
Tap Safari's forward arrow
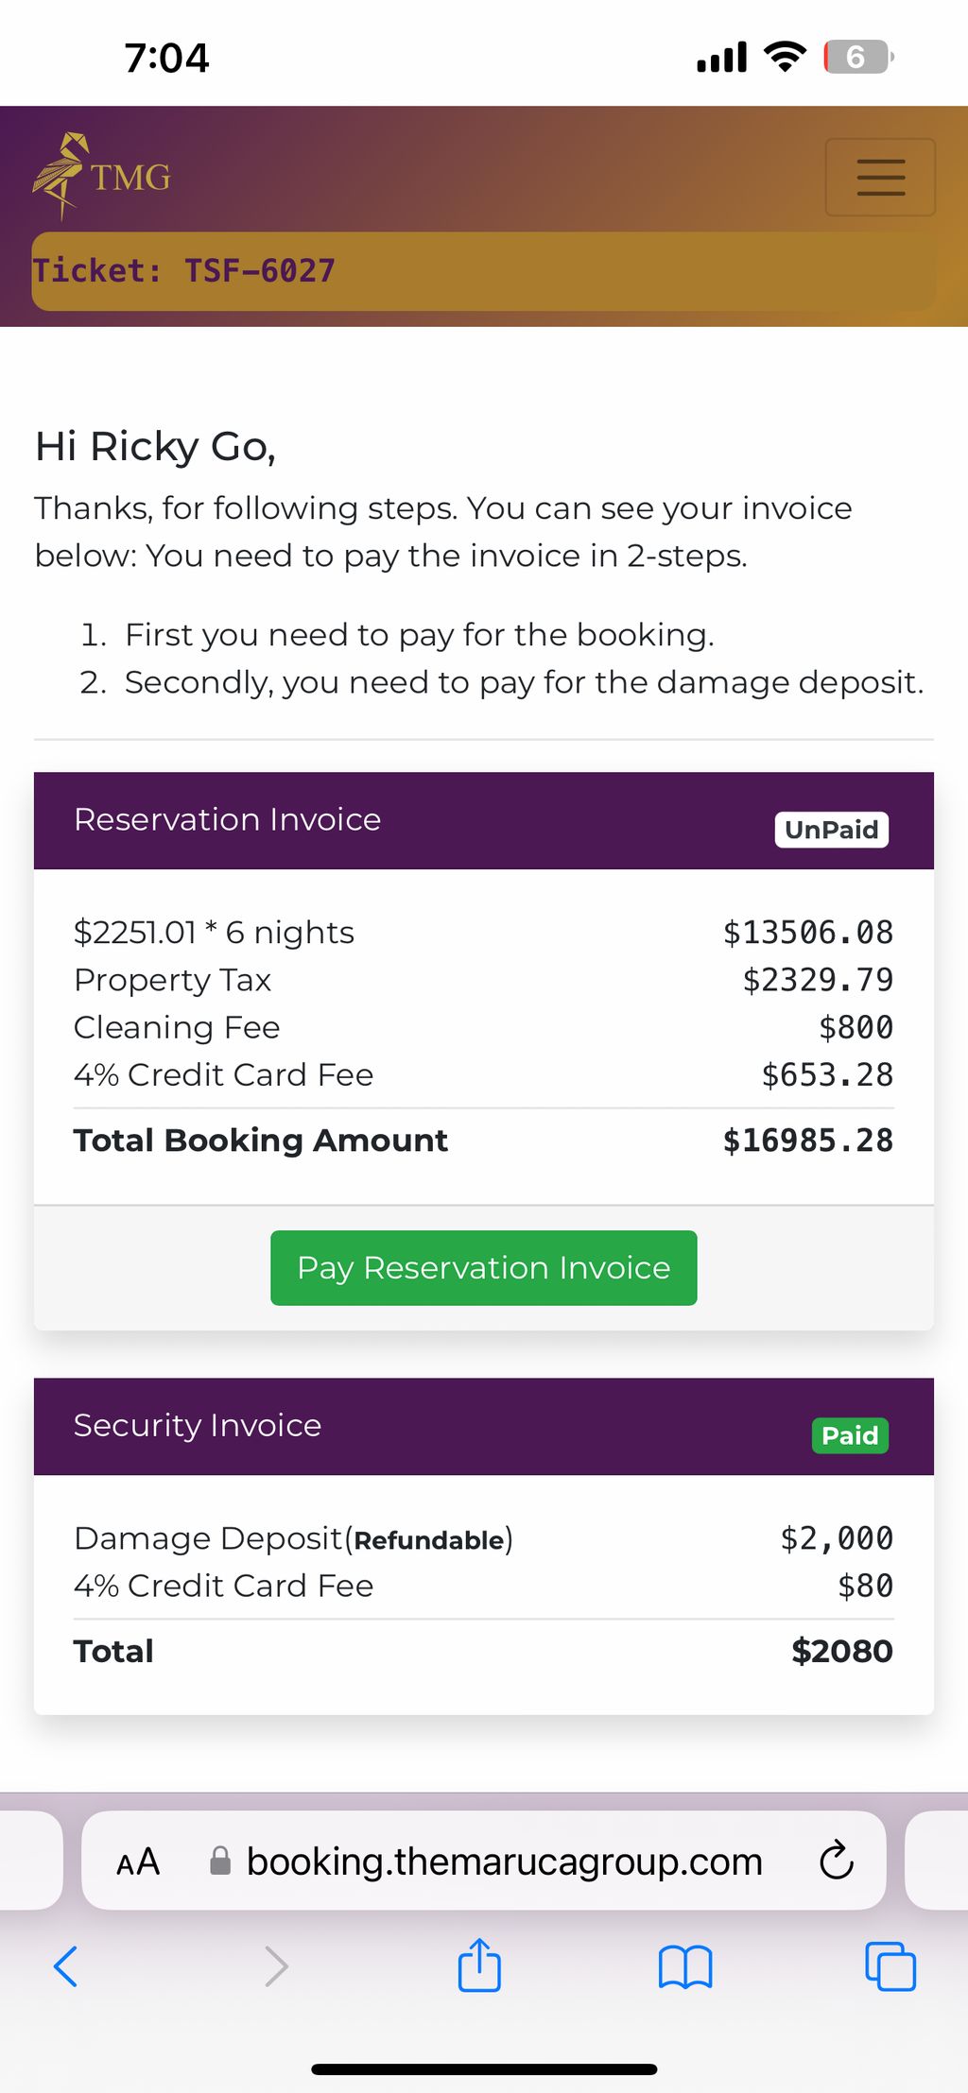275,1966
